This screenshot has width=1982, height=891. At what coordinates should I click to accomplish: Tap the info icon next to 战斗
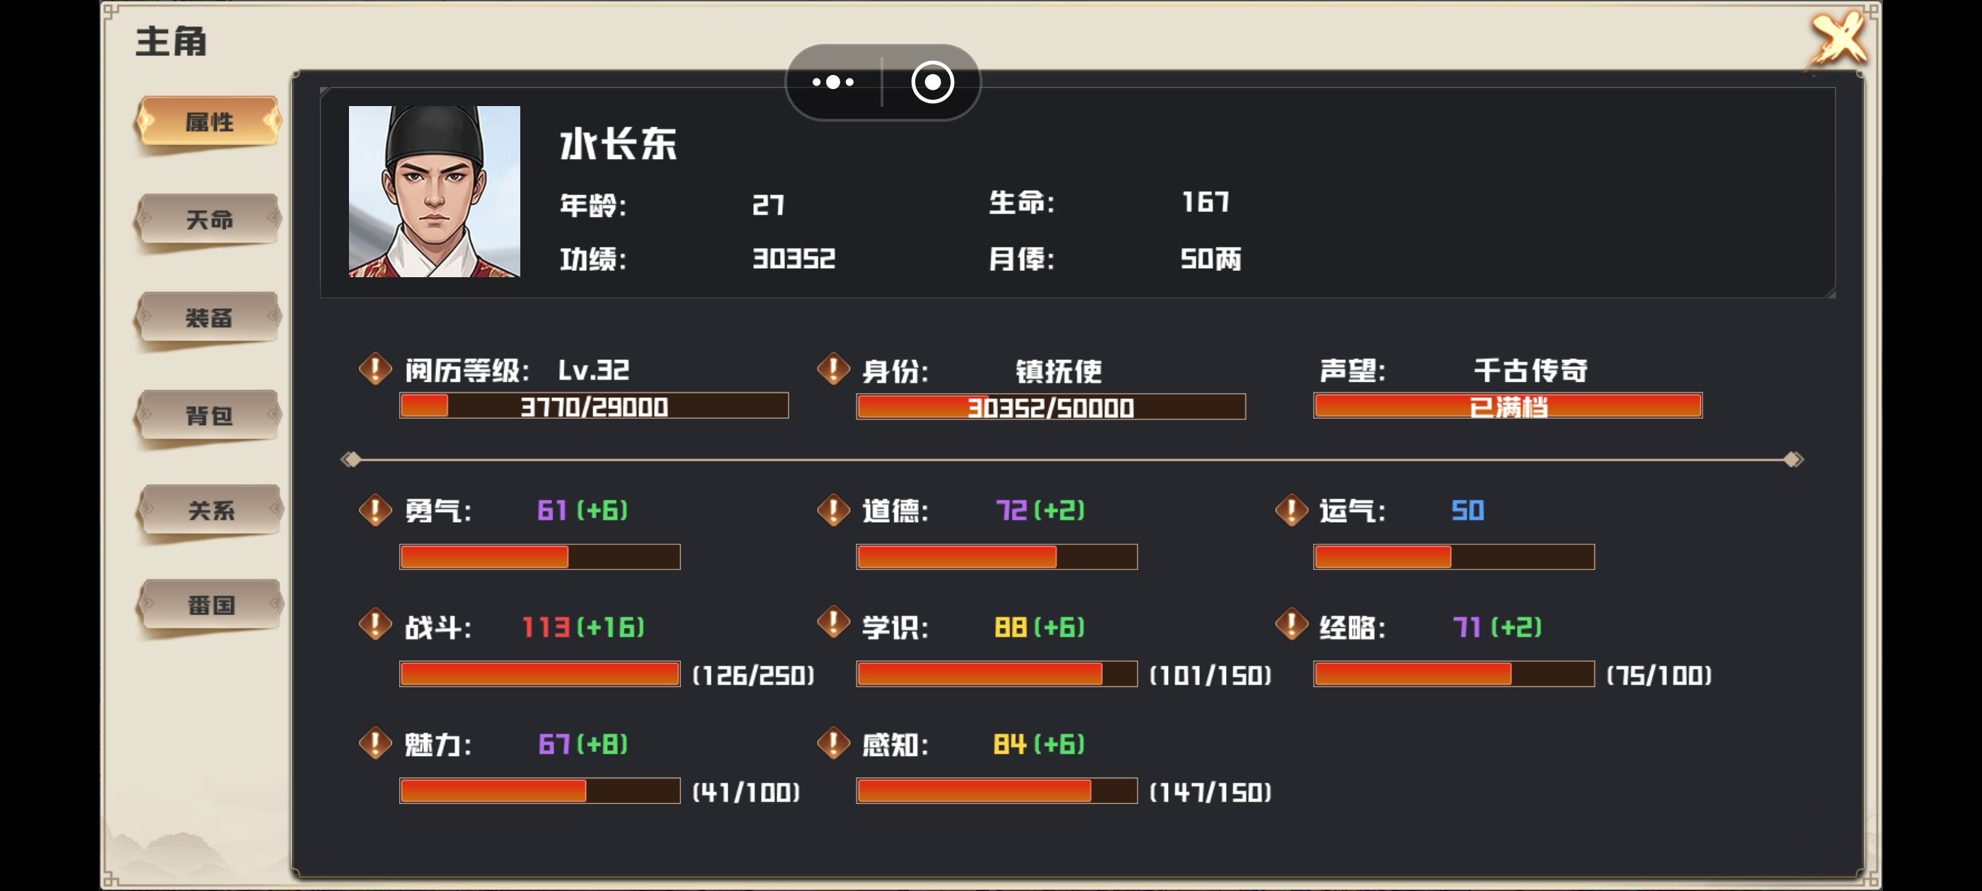[375, 624]
